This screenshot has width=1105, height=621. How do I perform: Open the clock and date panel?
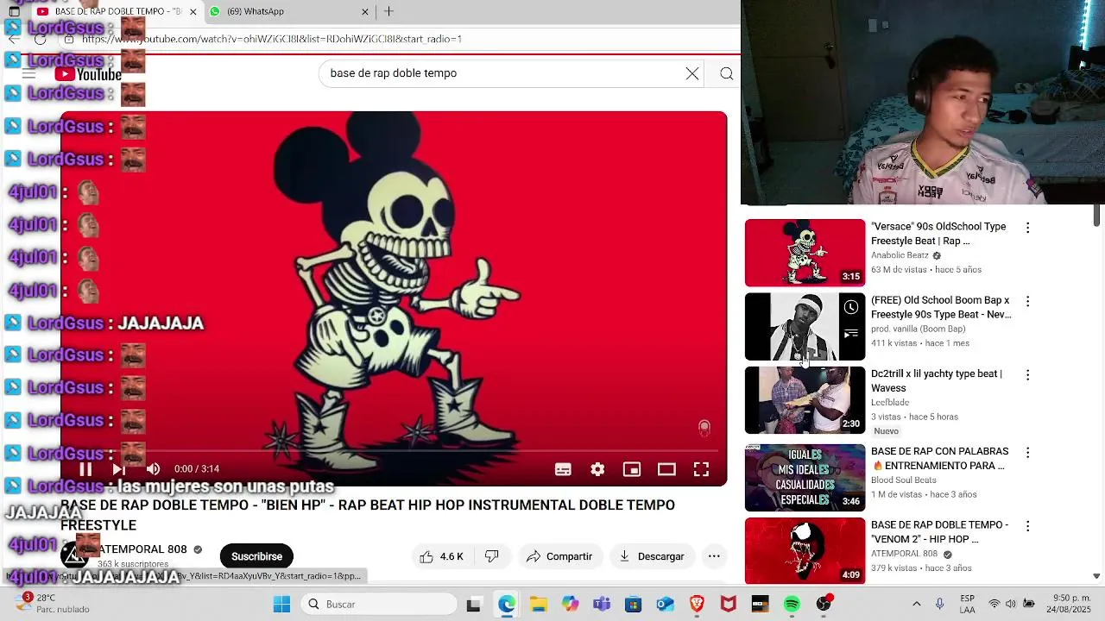pos(1070,604)
